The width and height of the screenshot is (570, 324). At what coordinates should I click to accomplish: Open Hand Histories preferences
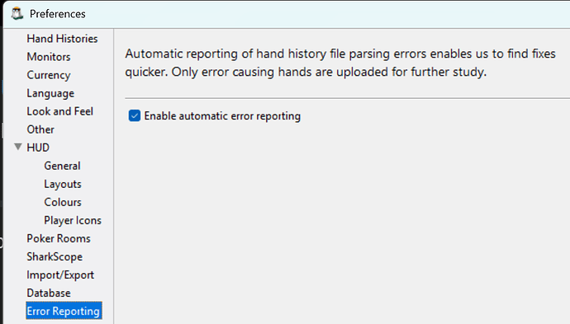[x=62, y=39]
